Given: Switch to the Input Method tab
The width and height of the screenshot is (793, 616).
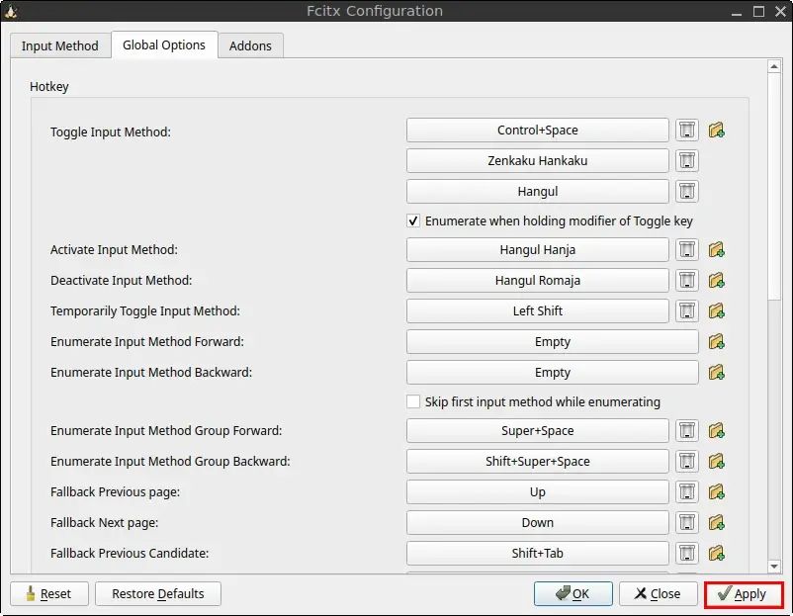Looking at the screenshot, I should (x=60, y=45).
